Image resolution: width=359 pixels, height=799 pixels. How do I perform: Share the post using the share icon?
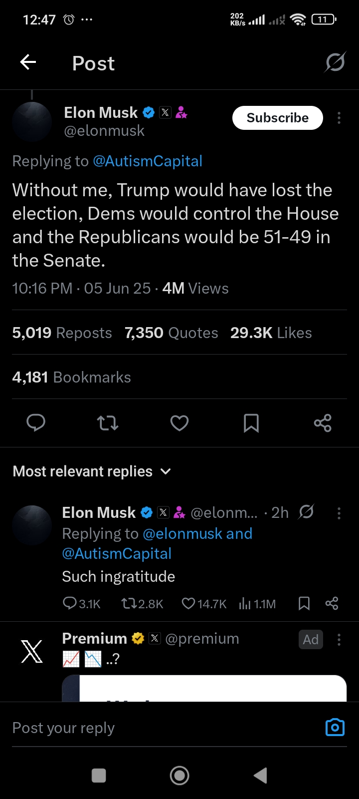pyautogui.click(x=323, y=423)
